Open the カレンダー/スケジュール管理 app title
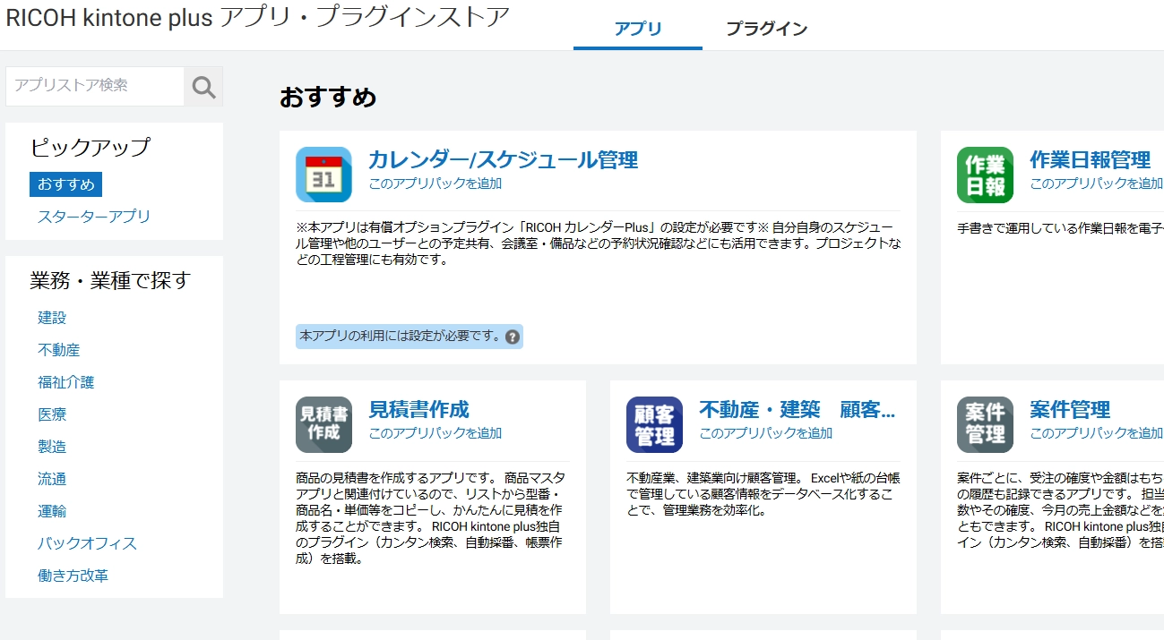1164x640 pixels. click(503, 160)
